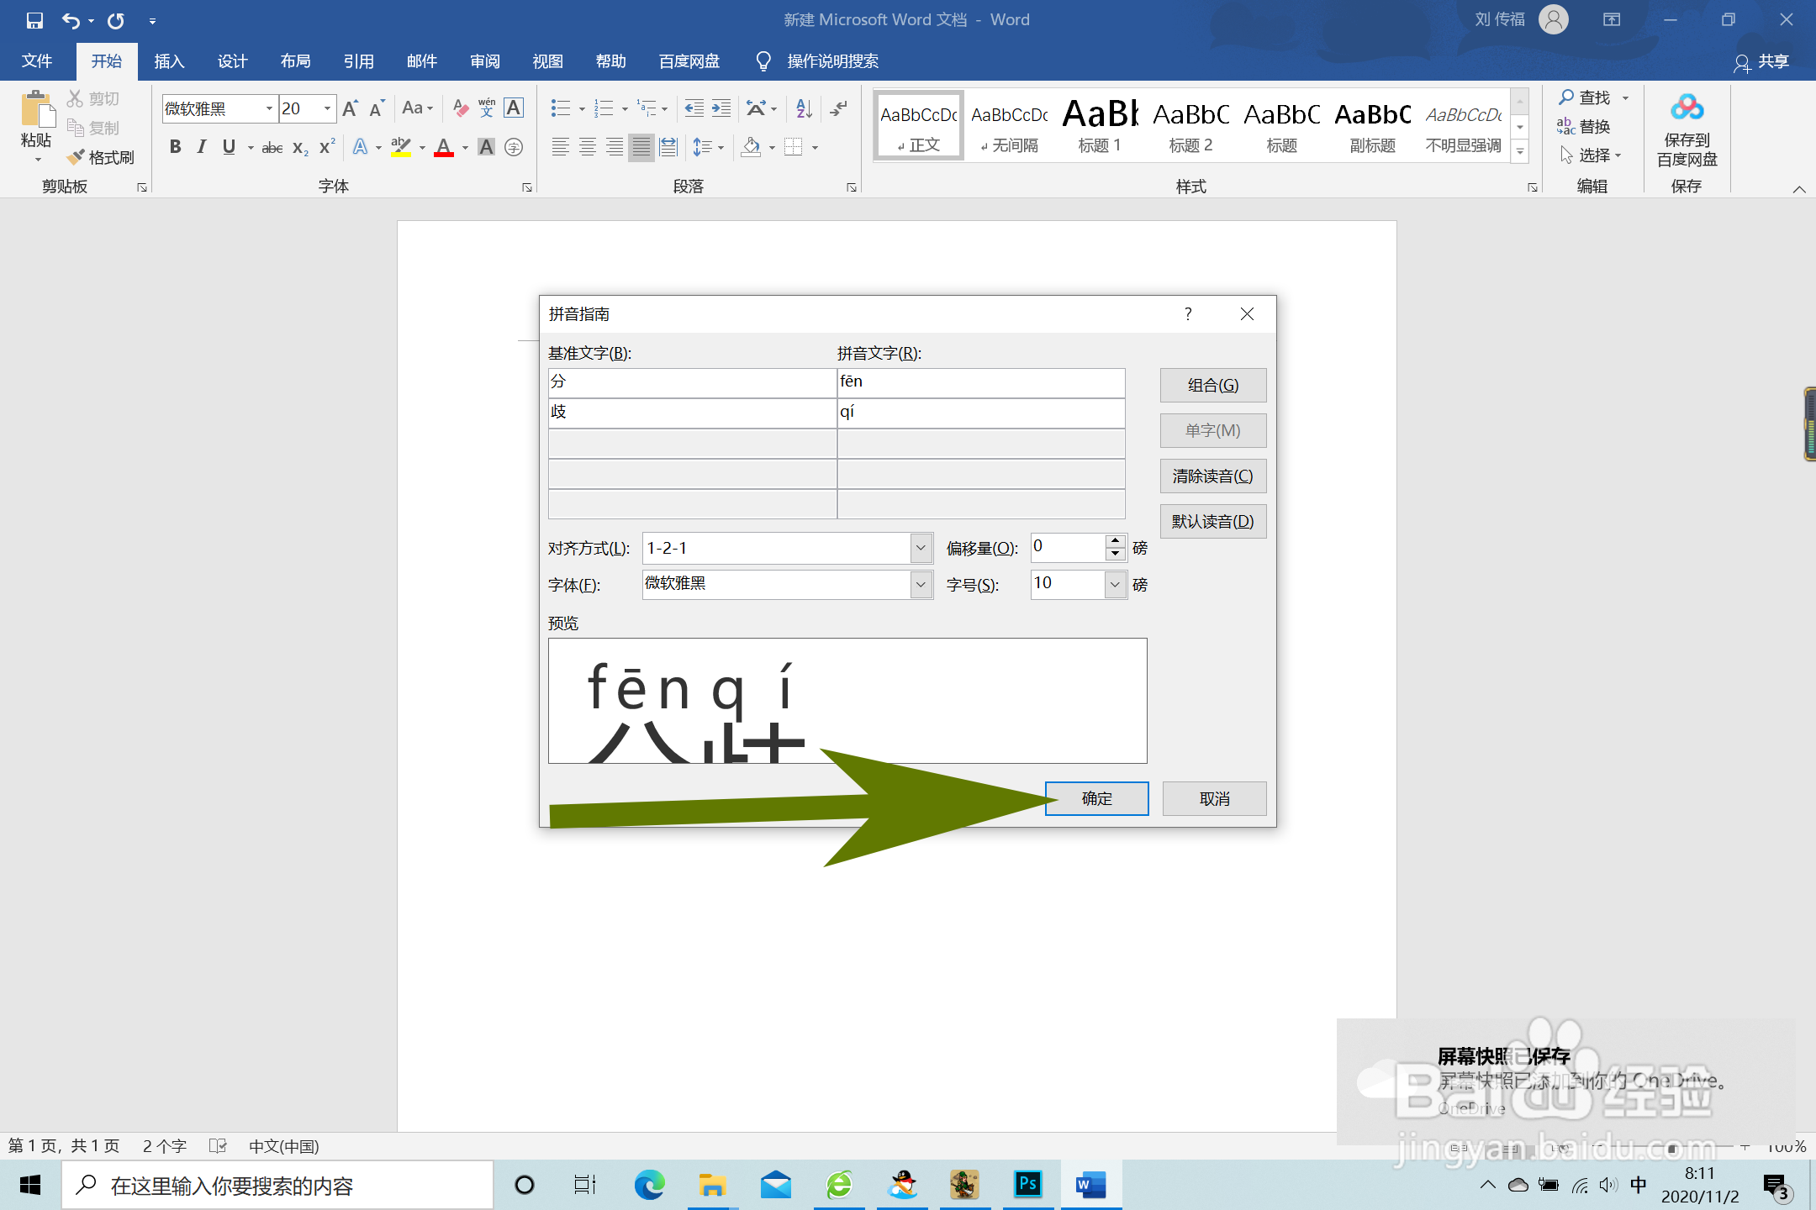
Task: Click the bullet list icon
Action: 560,108
